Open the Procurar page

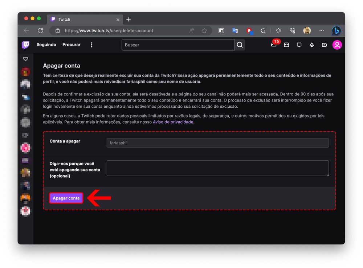tap(71, 45)
